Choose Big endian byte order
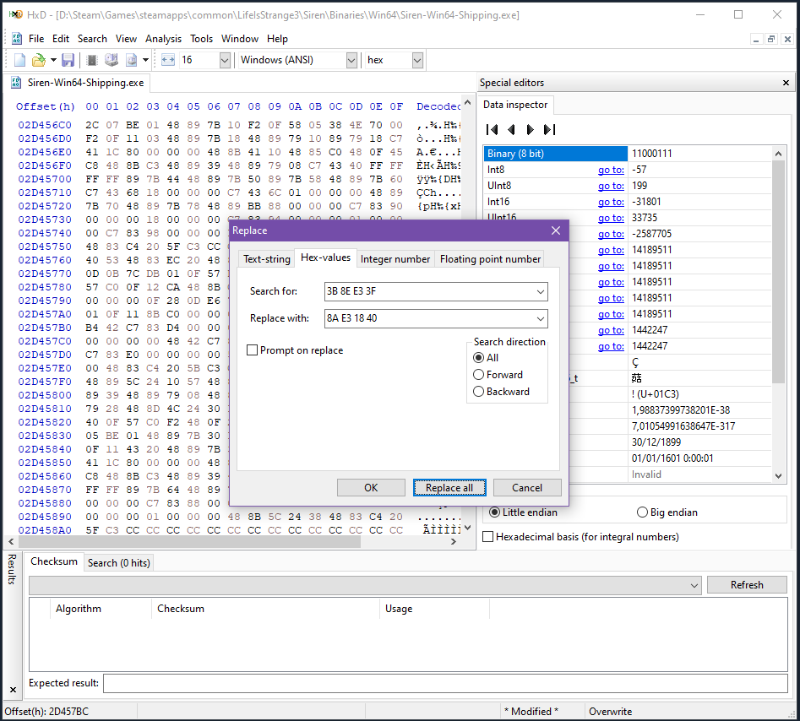800x721 pixels. pyautogui.click(x=642, y=512)
